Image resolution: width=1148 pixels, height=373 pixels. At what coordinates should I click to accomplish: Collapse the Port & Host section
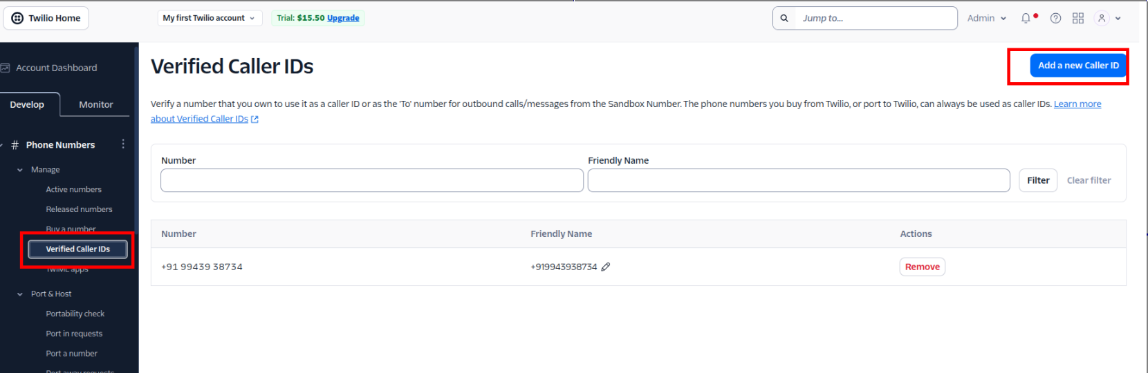coord(20,294)
